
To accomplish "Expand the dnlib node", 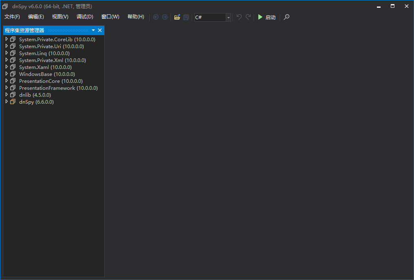I will coord(7,95).
